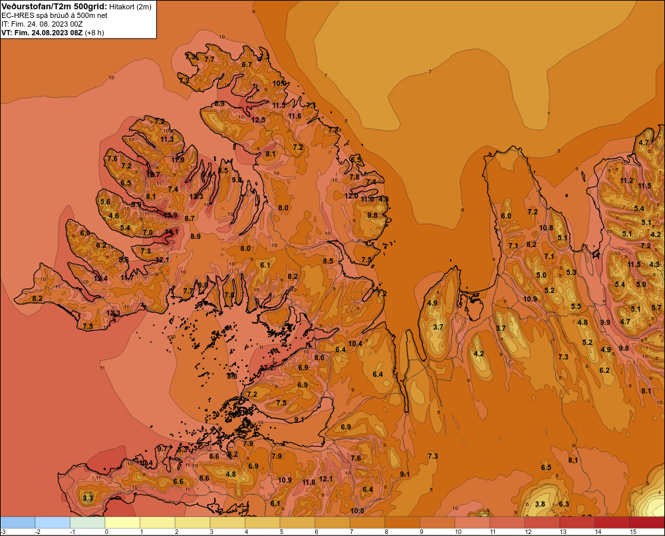Click the temperature value '7.0' on the map

pyautogui.click(x=148, y=232)
